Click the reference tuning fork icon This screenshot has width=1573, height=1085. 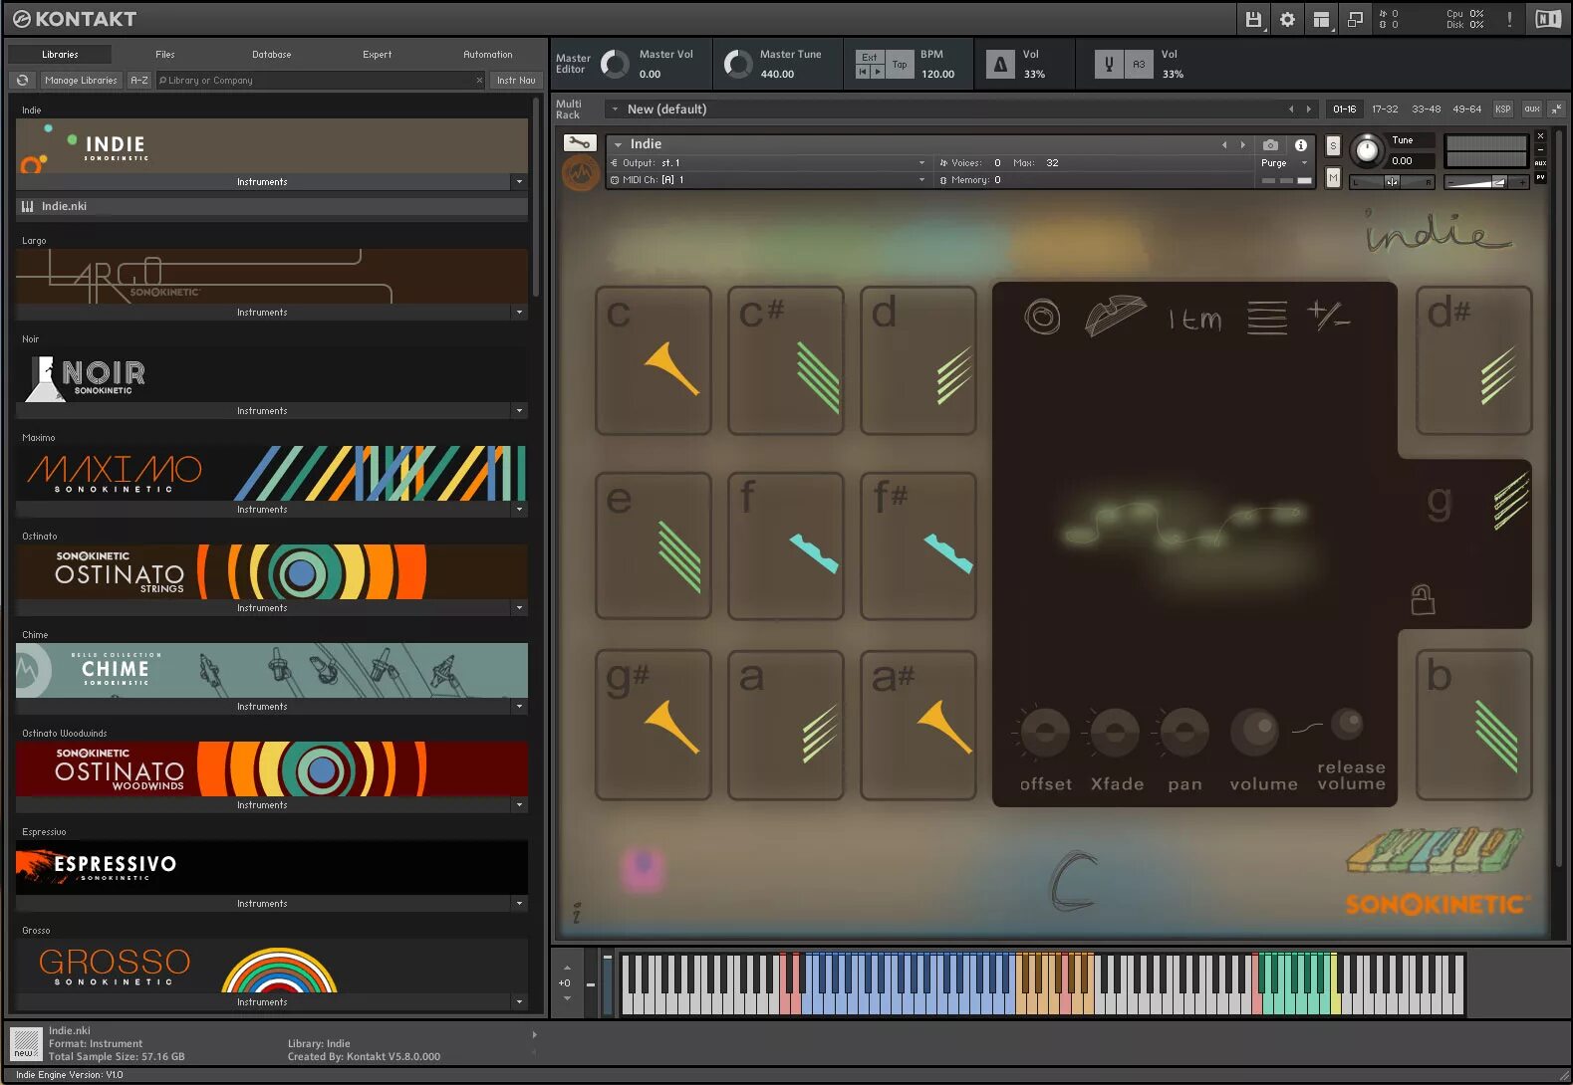click(x=1109, y=65)
